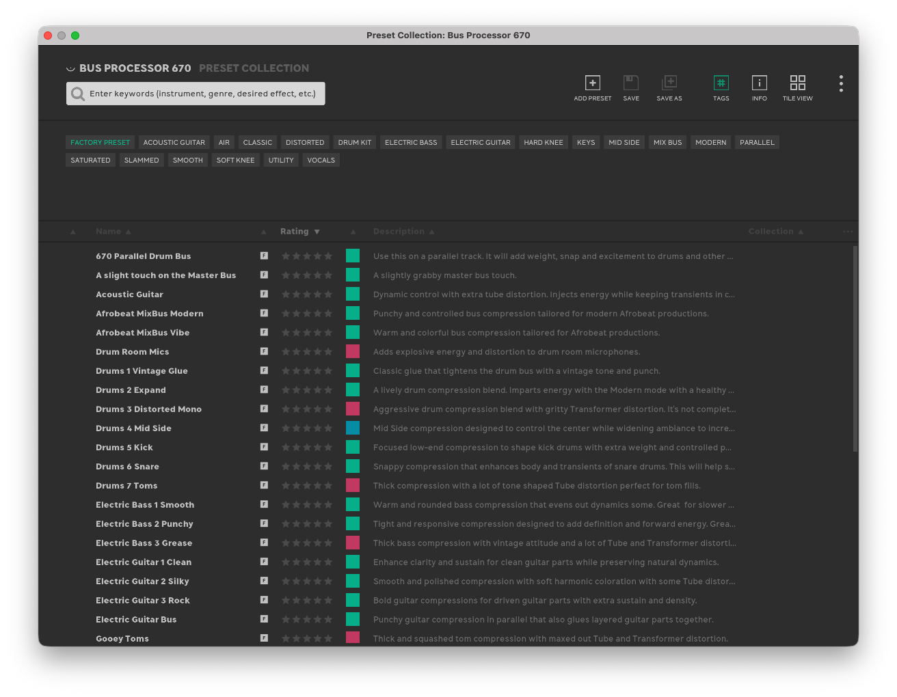897x697 pixels.
Task: Select the Electric Guitar 2 Silky preset
Action: click(142, 581)
